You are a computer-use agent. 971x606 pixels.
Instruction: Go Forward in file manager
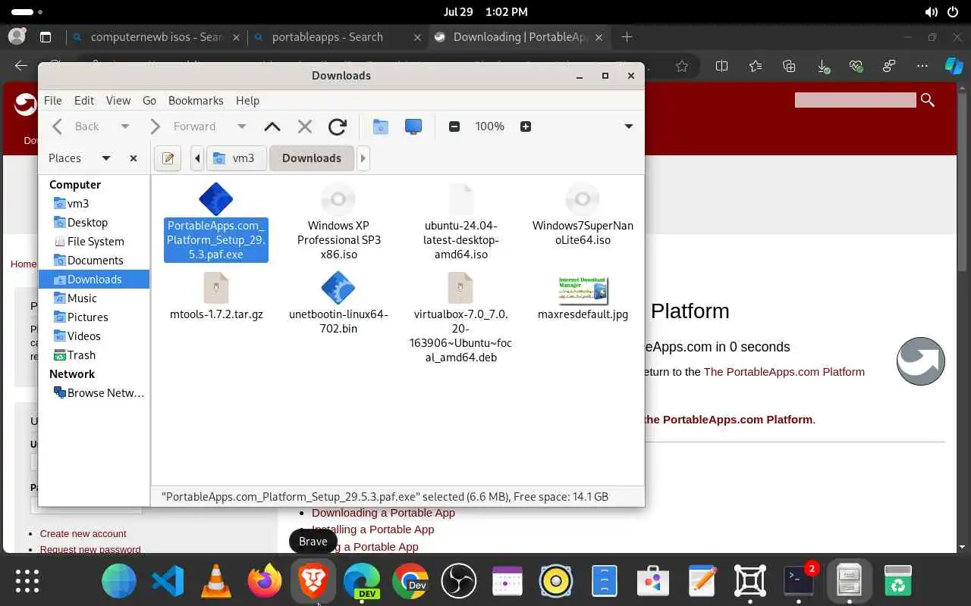click(184, 127)
